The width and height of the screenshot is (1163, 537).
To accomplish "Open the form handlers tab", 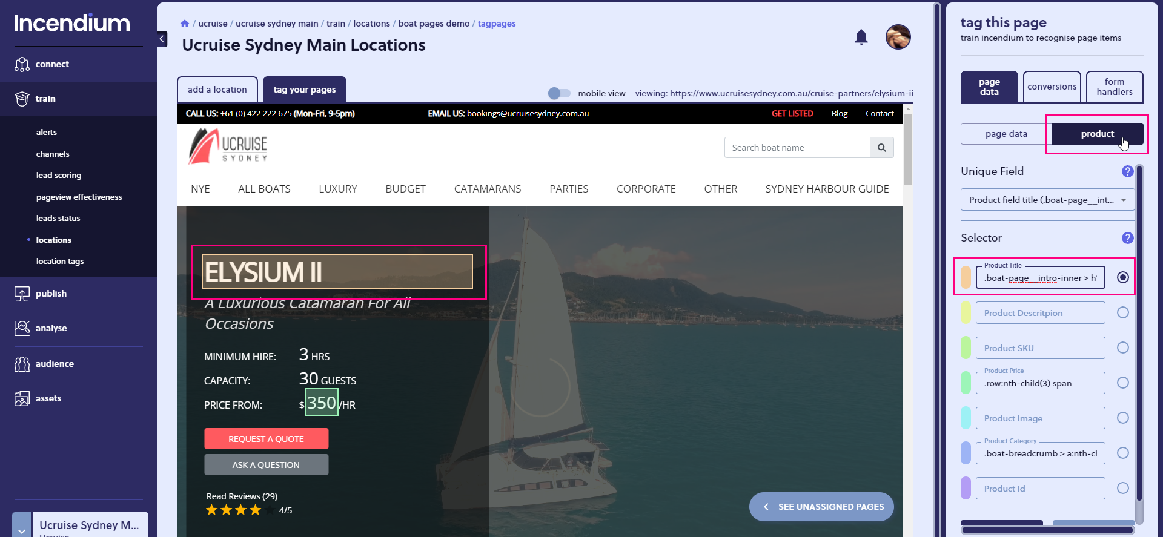I will click(x=1115, y=87).
